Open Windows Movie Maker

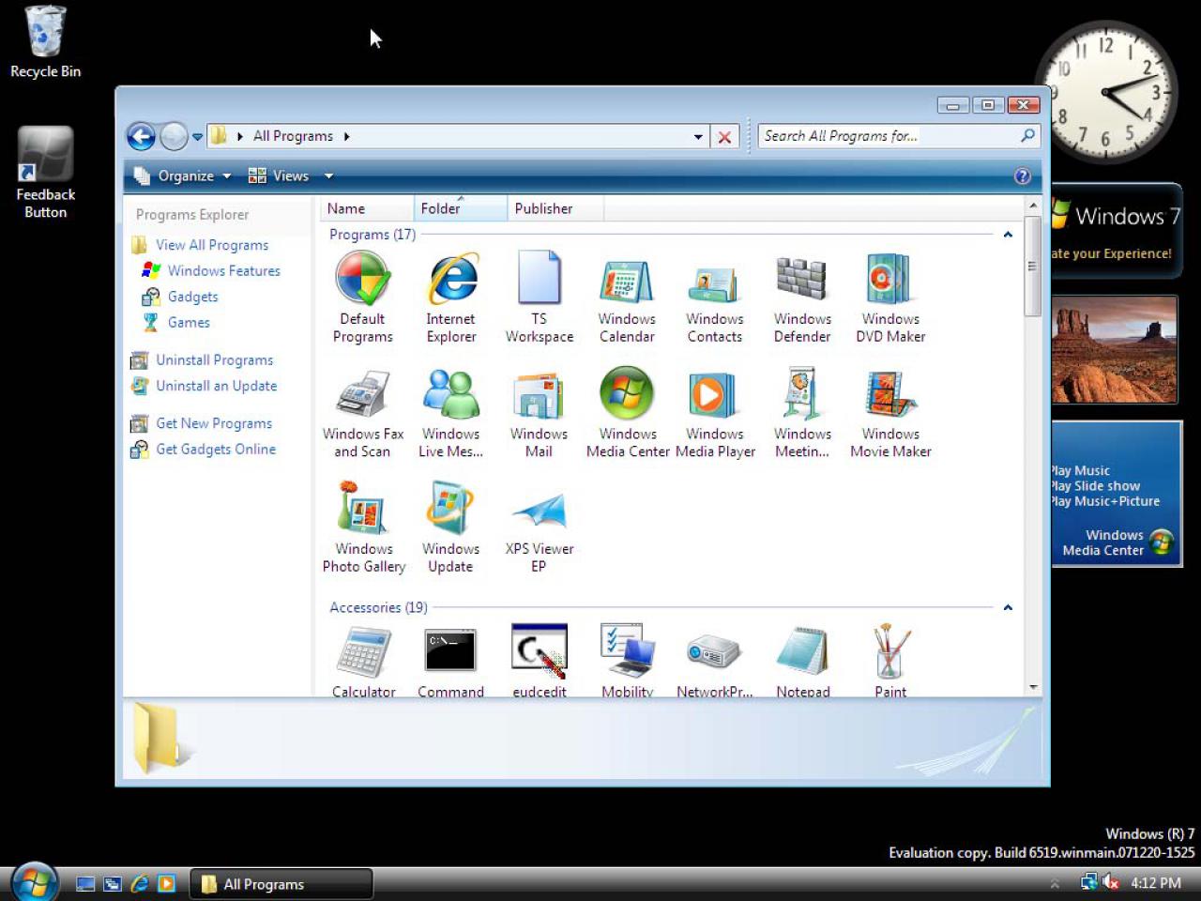tap(890, 413)
